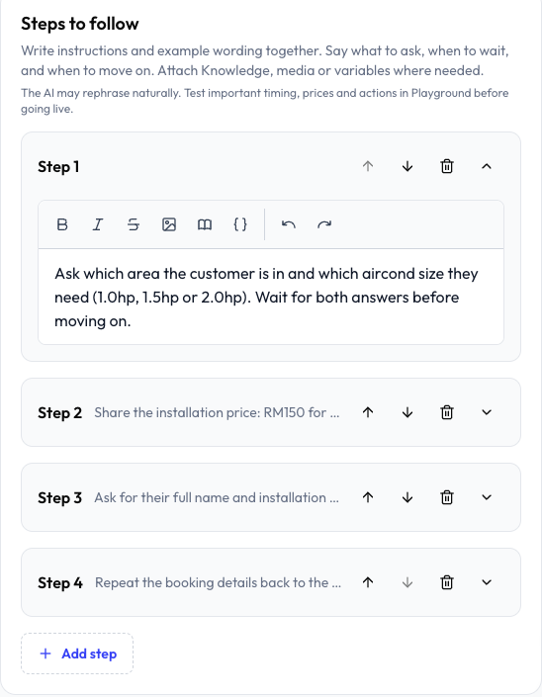Delete Step 1 with the trash icon
This screenshot has height=697, width=542.
(447, 166)
